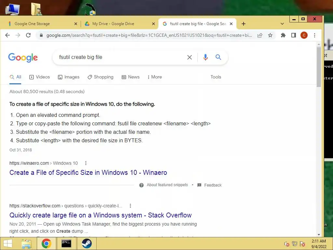Screen dimensions: 333x250
Task: Click the winaero.com breadcrumb URL
Action: (x=44, y=163)
